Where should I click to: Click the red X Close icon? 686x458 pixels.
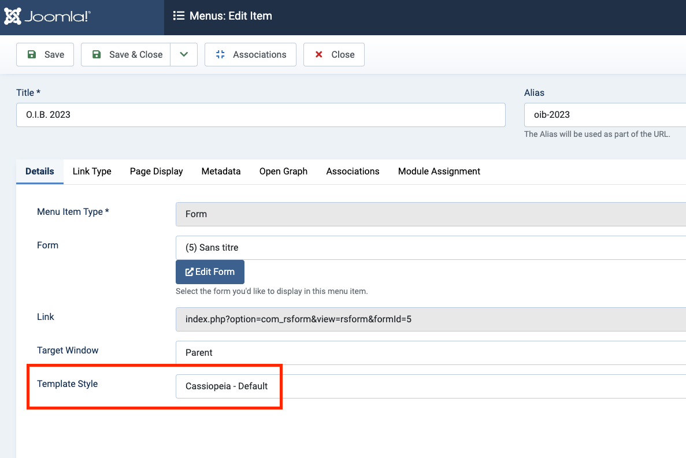318,54
